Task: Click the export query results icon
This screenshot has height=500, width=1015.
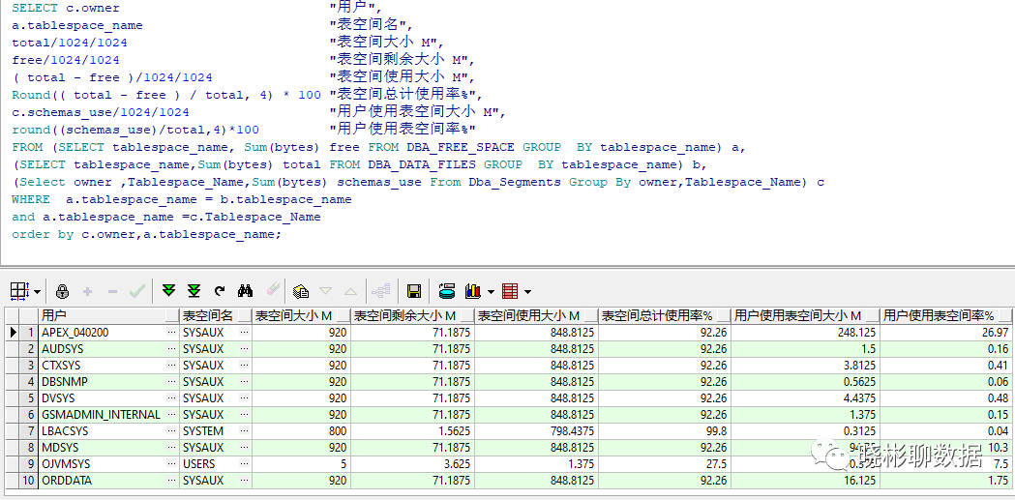Action: point(300,291)
